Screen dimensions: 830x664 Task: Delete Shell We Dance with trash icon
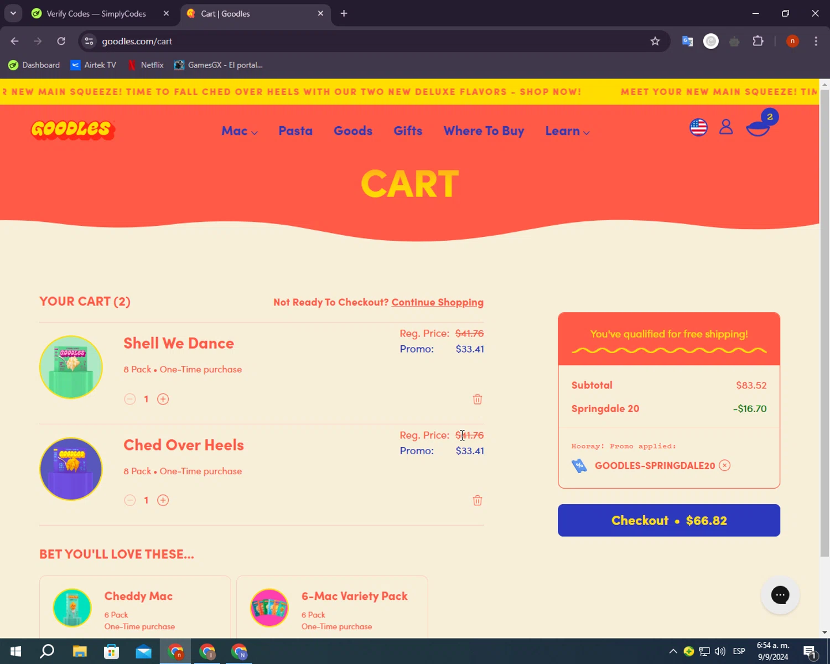pos(478,399)
